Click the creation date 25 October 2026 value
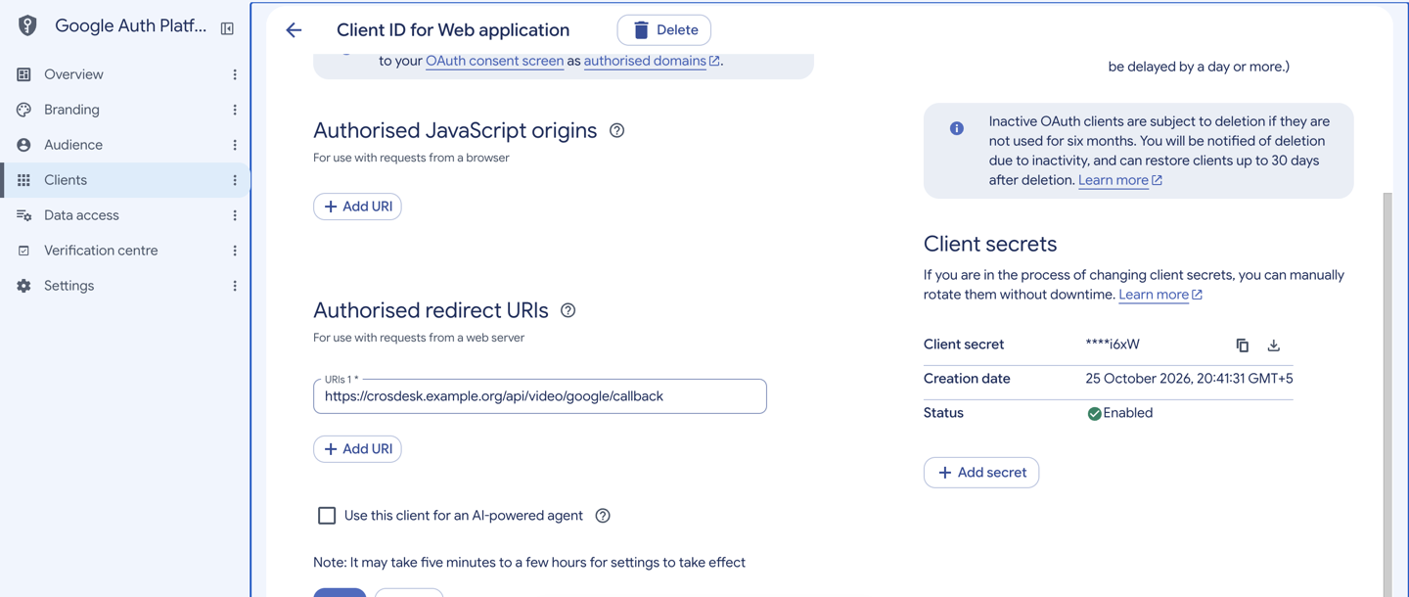This screenshot has width=1409, height=597. click(x=1189, y=379)
